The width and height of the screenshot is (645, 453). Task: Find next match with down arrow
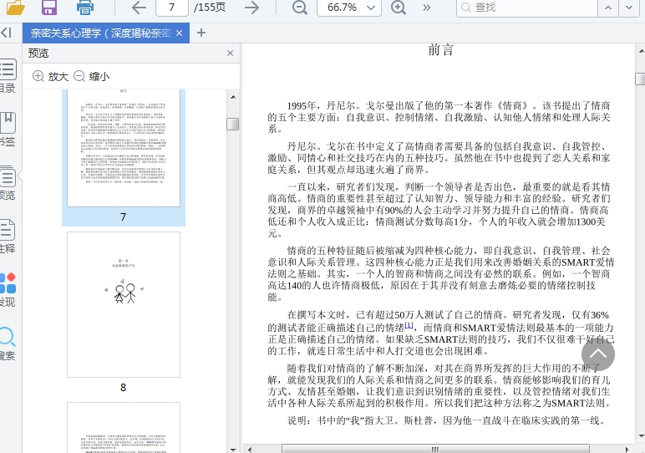[x=629, y=8]
